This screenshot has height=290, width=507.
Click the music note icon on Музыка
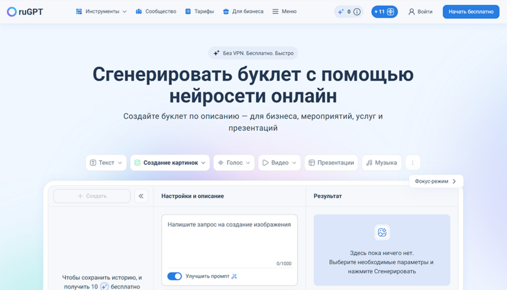pyautogui.click(x=369, y=163)
